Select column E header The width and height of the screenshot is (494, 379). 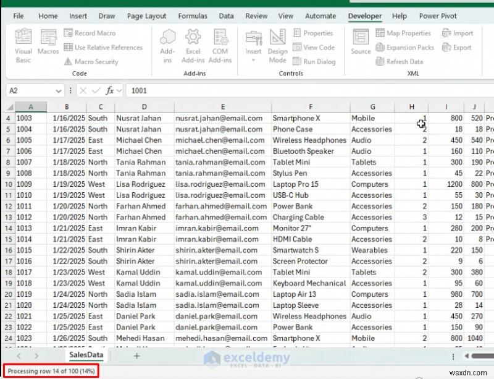pos(223,107)
